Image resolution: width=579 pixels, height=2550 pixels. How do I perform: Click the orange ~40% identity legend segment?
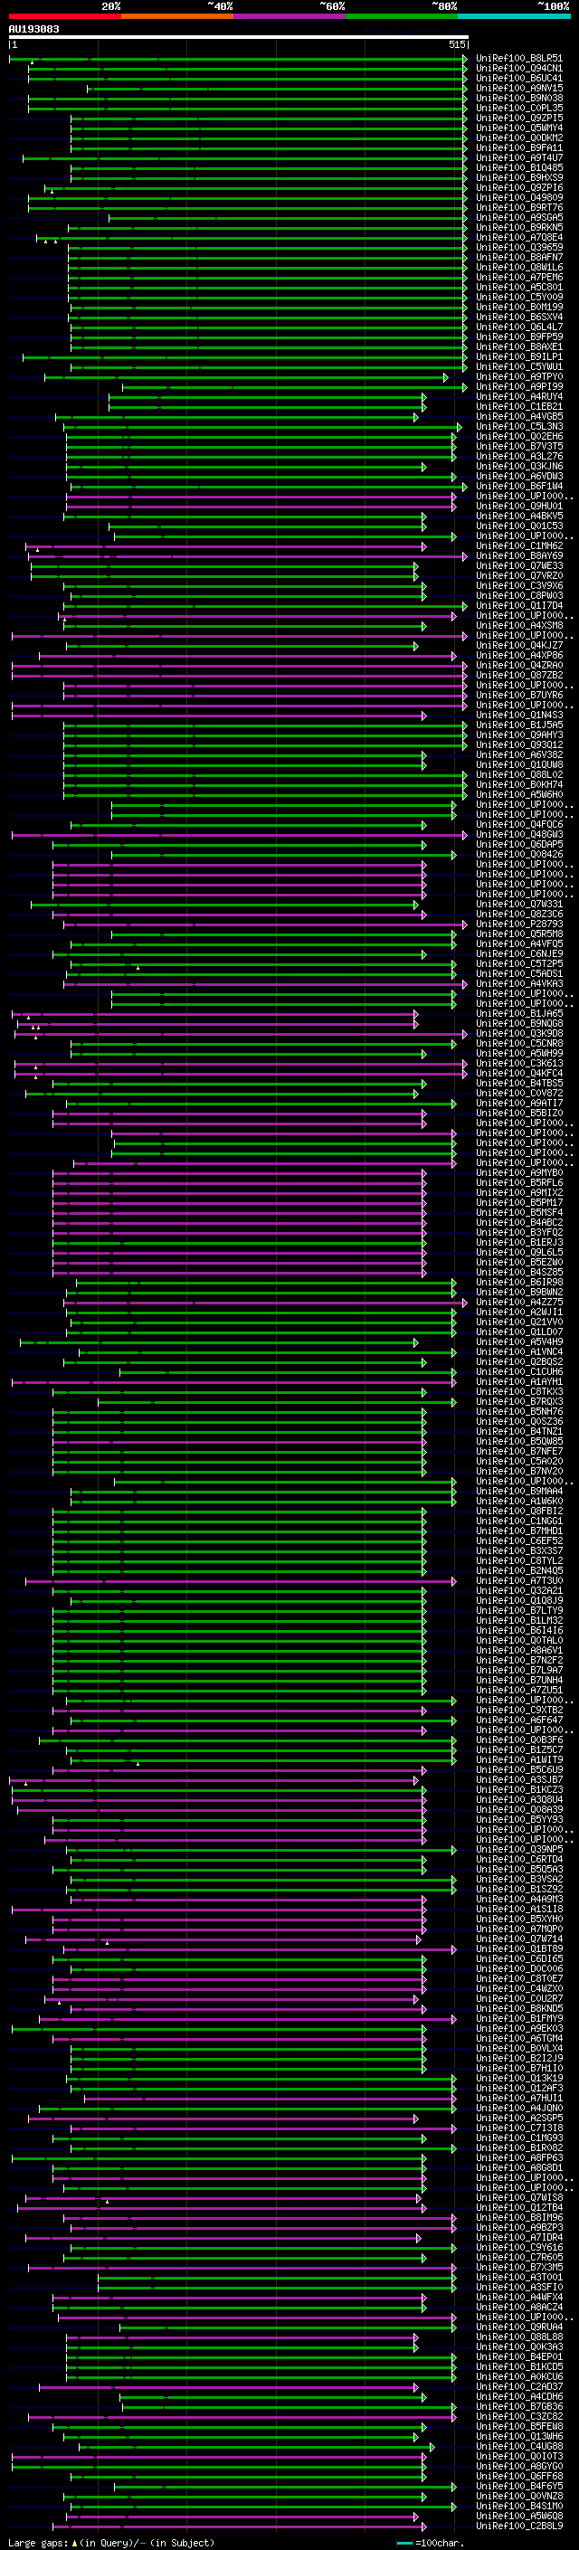[x=177, y=16]
